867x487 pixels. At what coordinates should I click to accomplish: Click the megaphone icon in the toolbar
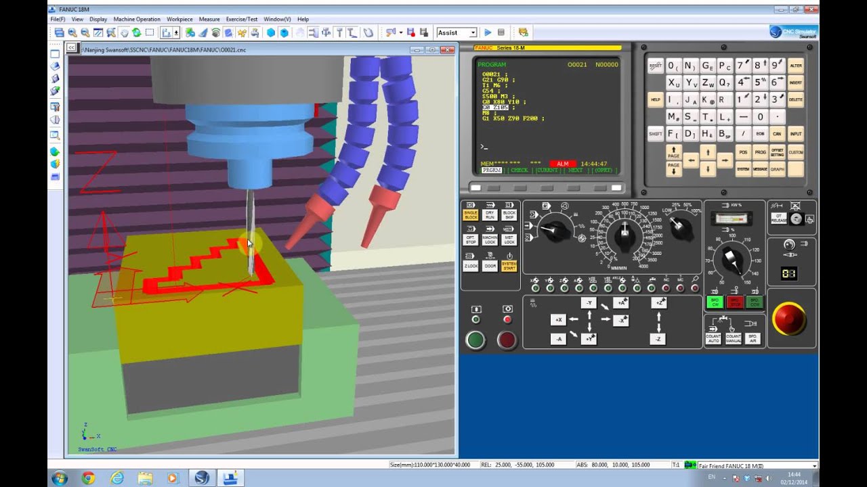[391, 32]
